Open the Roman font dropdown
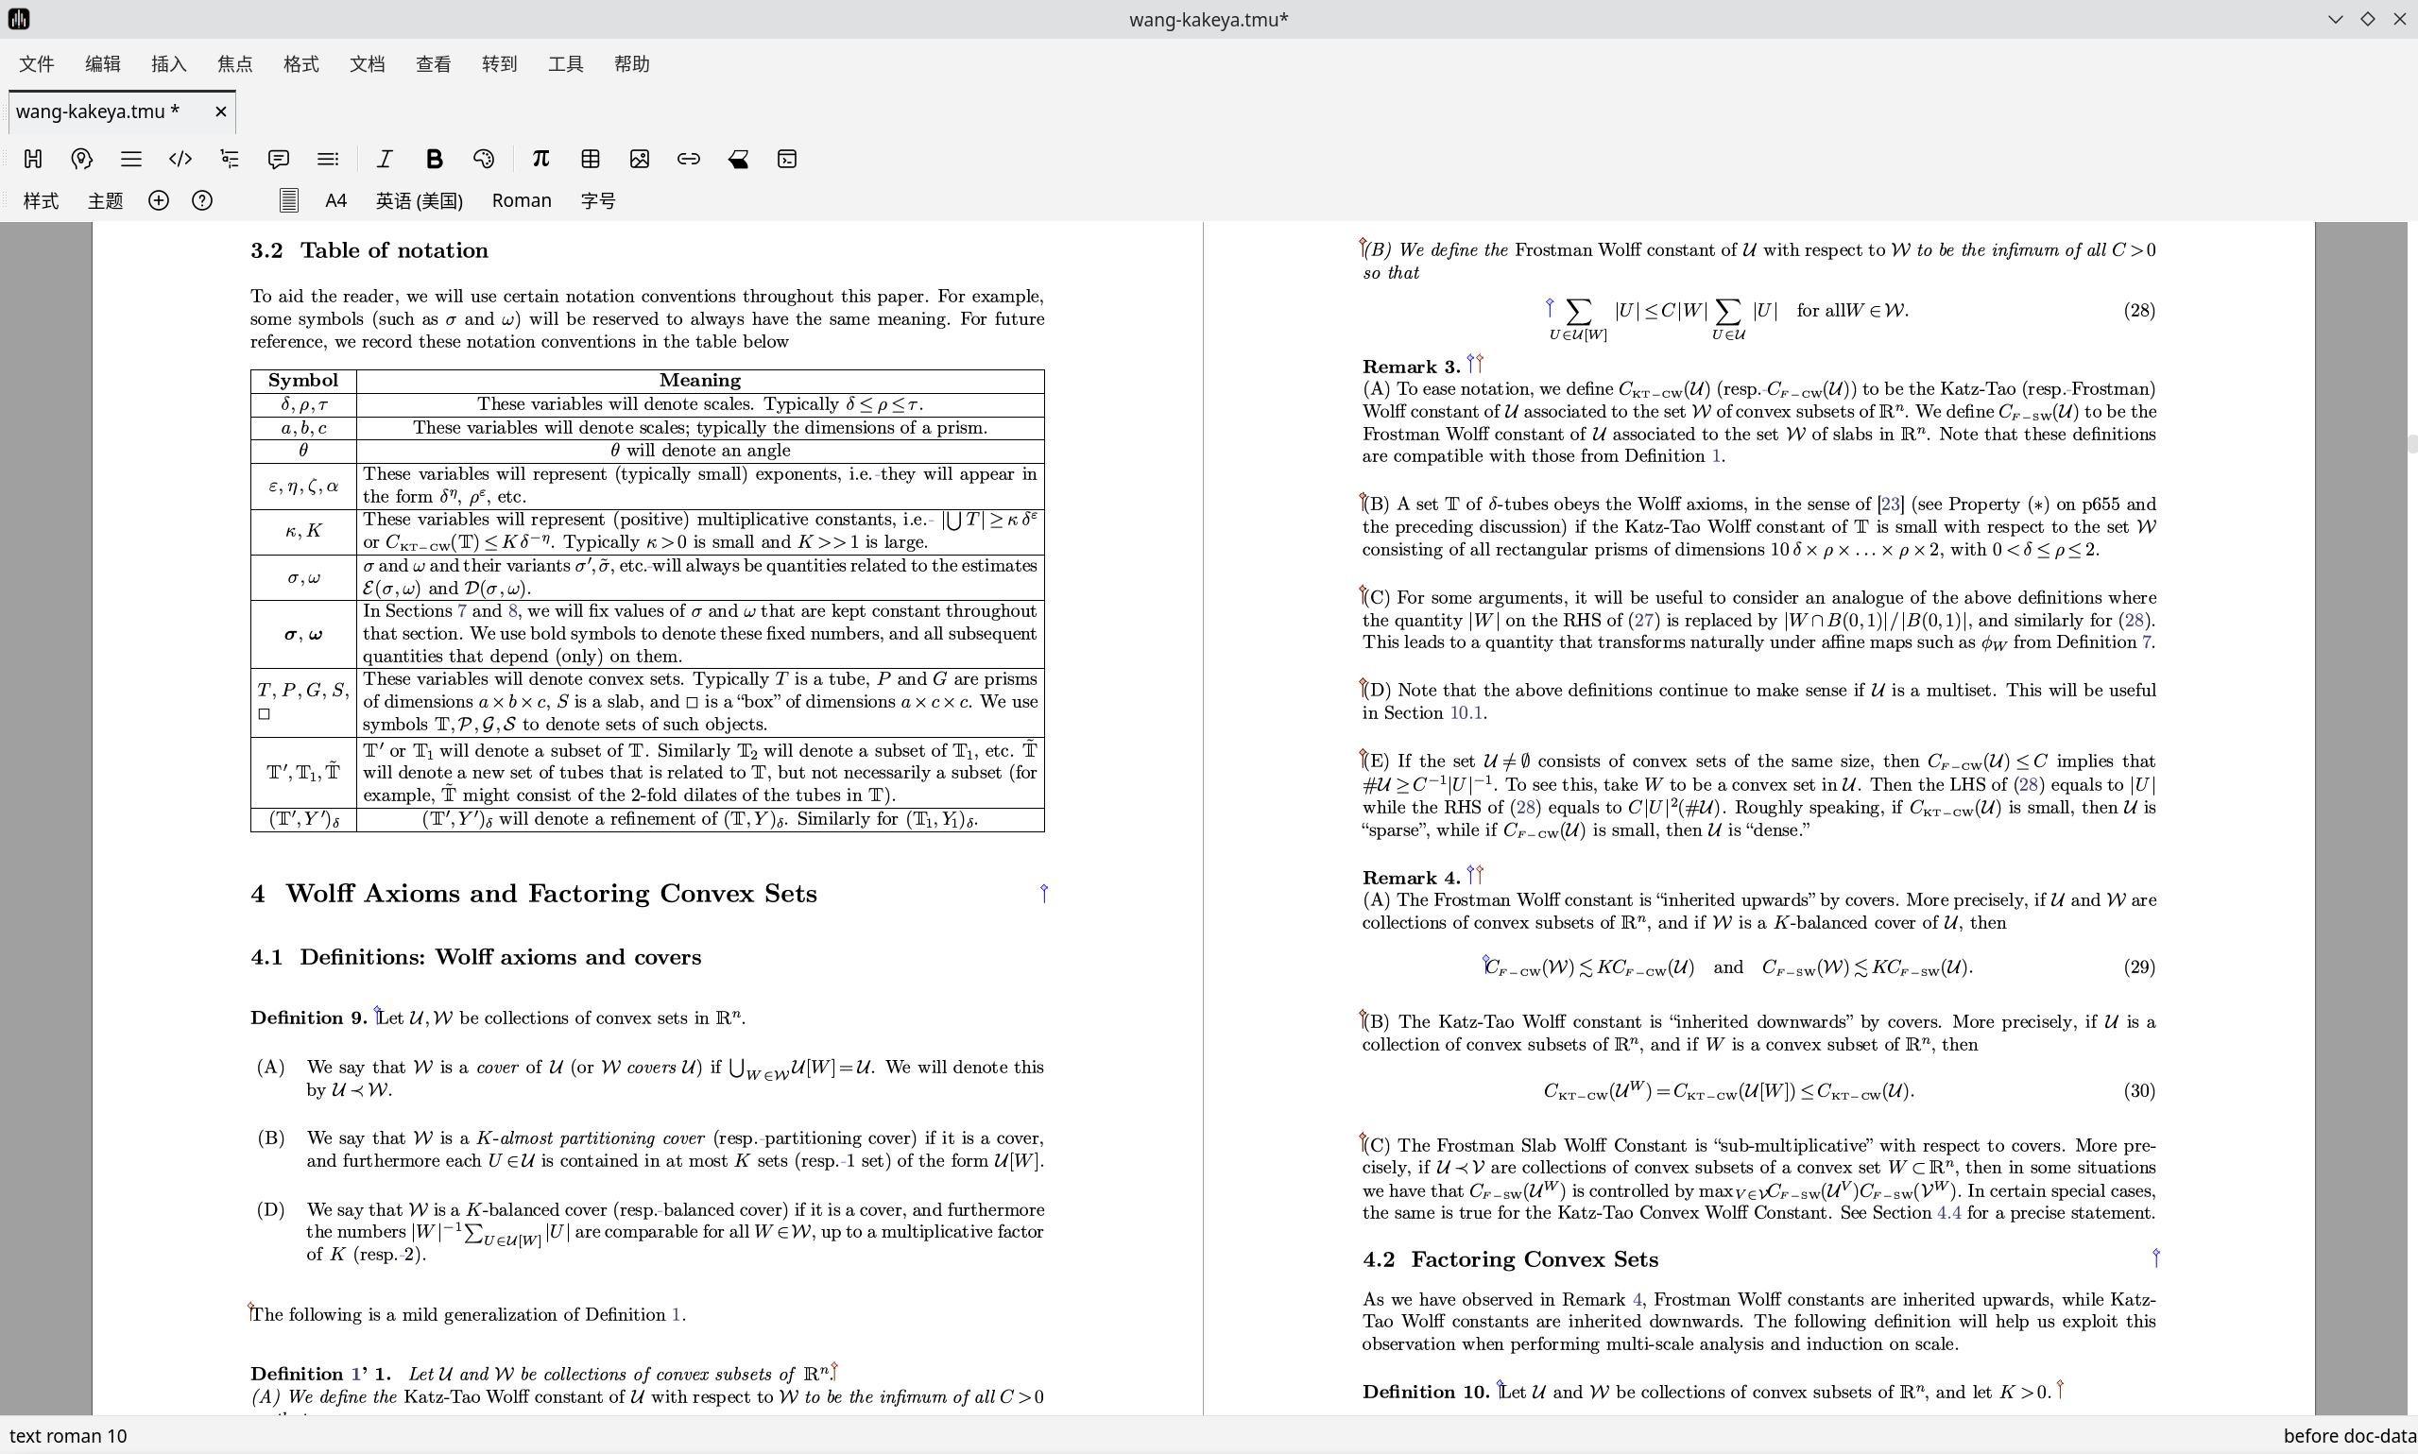Image resolution: width=2418 pixels, height=1454 pixels. click(522, 201)
